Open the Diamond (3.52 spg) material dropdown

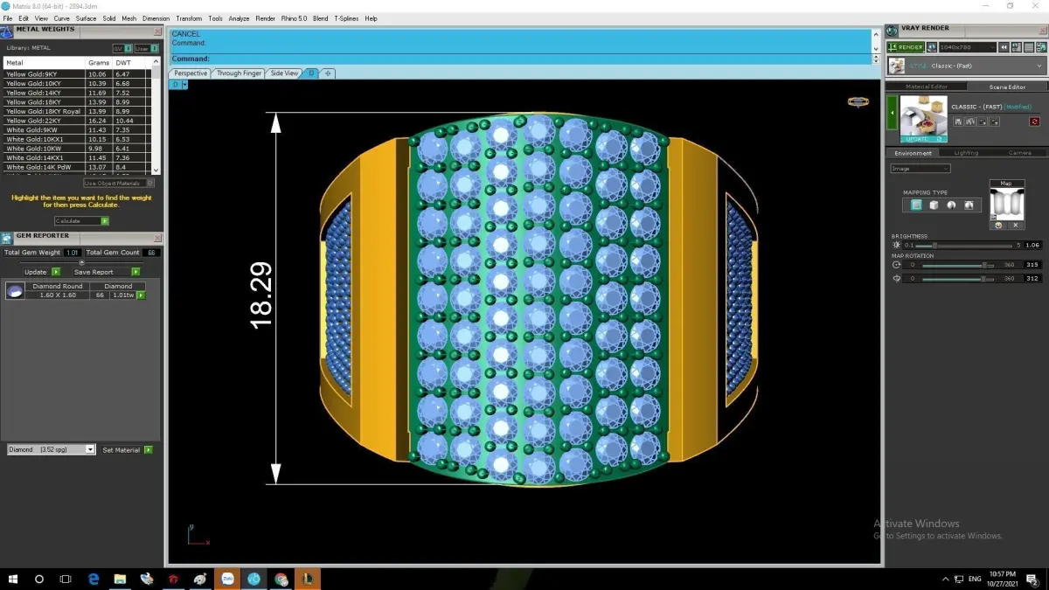pyautogui.click(x=51, y=449)
